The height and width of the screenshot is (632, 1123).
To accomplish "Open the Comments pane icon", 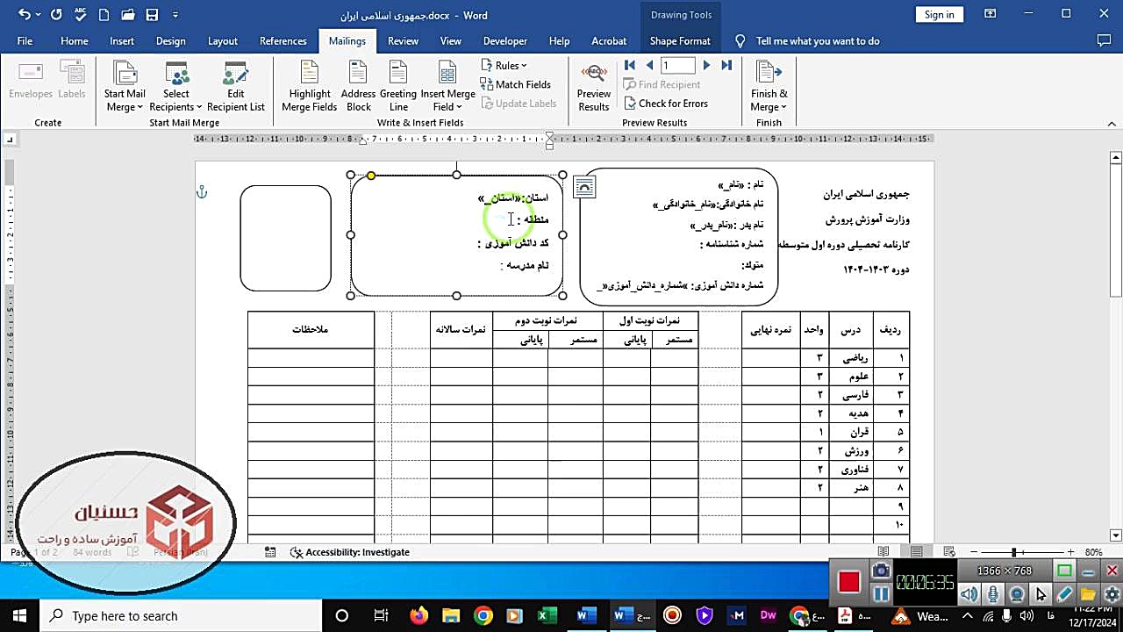I will click(1105, 40).
